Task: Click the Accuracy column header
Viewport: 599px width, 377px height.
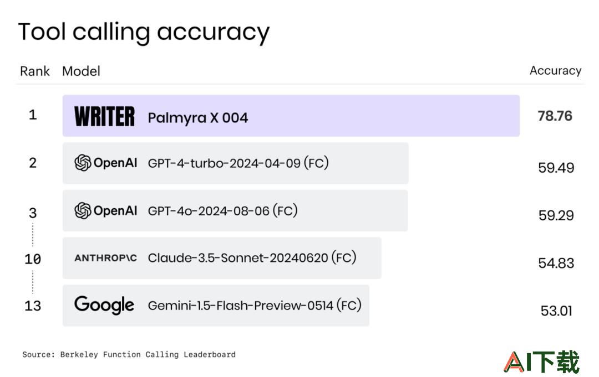Action: [555, 70]
